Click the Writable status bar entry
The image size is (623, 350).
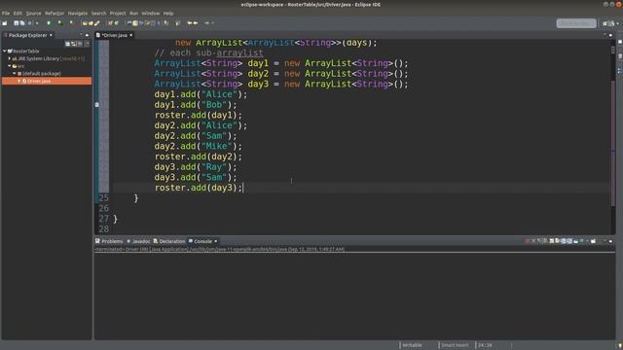point(412,345)
